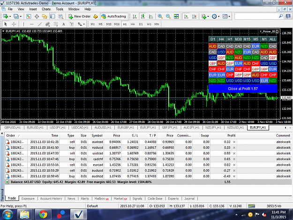Close the audcad sell order

pos(234,142)
